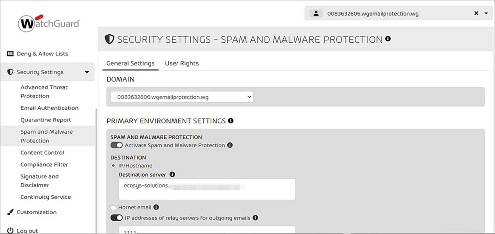The image size is (495, 234).
Task: Open Deny & Allow Lists menu item
Action: click(x=42, y=54)
